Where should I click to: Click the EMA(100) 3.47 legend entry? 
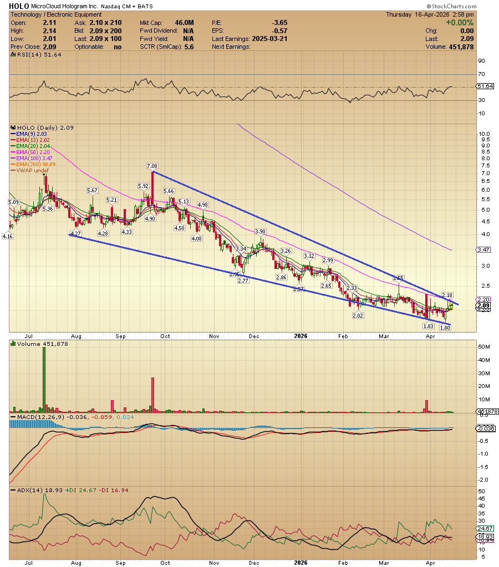pos(32,159)
